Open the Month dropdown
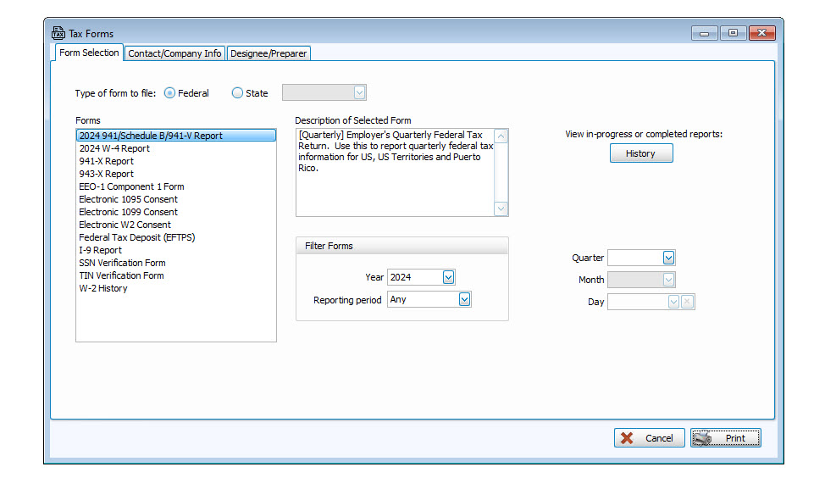Screen dimensions: 825x478 click(668, 280)
